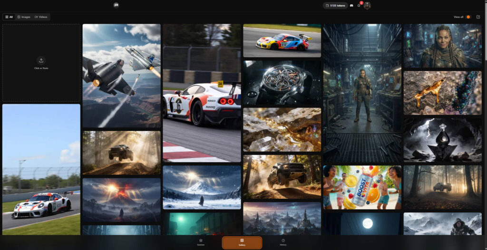
Task: Click the Gallery button in the bottom bar
Action: [242, 242]
